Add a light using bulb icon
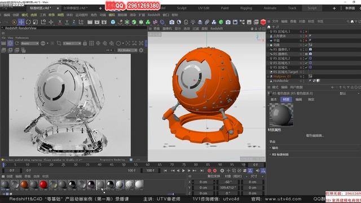361x203 pixels. tap(193, 22)
